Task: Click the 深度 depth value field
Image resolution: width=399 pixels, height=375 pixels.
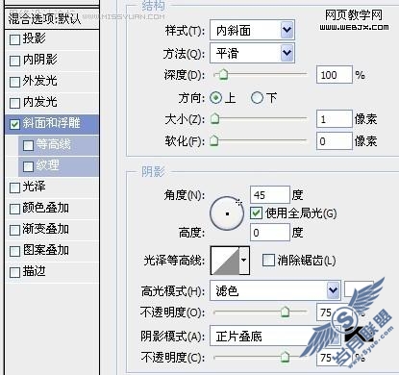Action: pyautogui.click(x=335, y=75)
